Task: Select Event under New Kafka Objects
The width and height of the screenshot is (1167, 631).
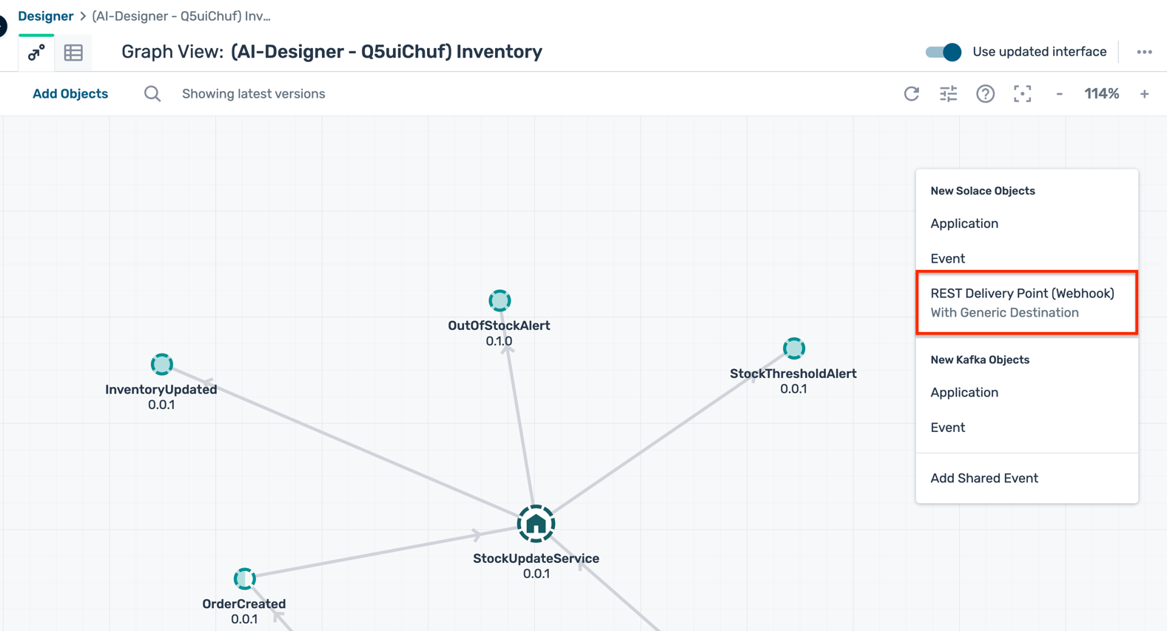Action: (948, 428)
